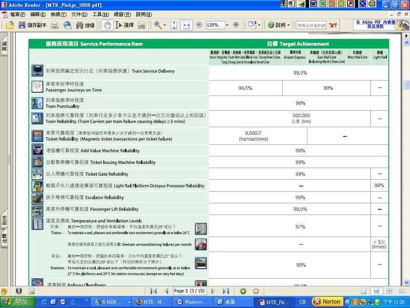Click the small page icon in status bar
This screenshot has width=410, height=308.
(x=31, y=291)
